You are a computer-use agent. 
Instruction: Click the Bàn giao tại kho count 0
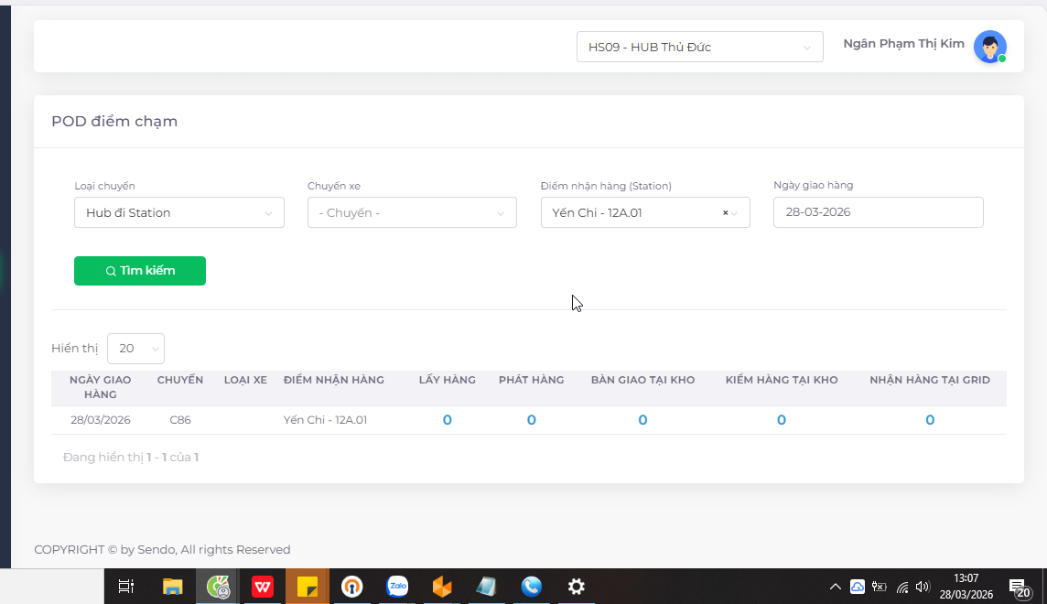coord(642,420)
